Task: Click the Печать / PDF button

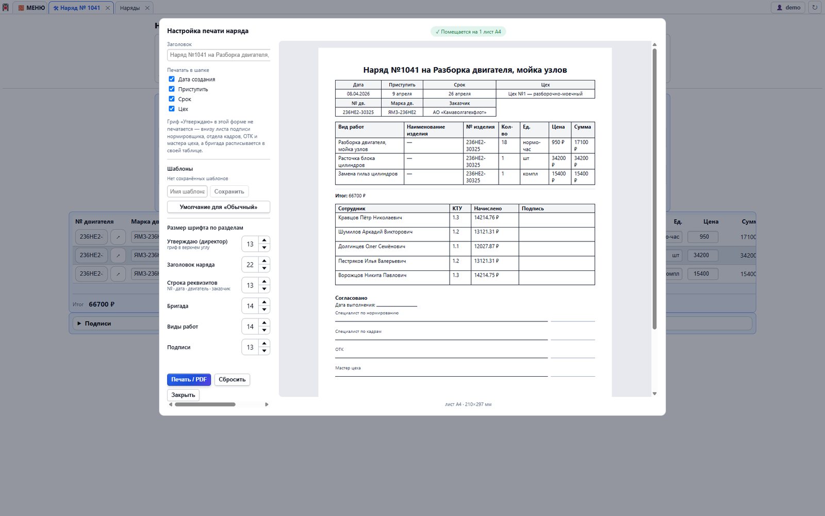Action: pos(189,379)
